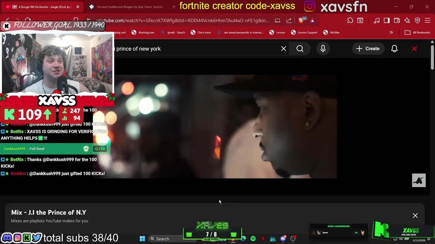Open site information icon beside the URL
Image resolution: width=435 pixels, height=244 pixels.
point(89,20)
